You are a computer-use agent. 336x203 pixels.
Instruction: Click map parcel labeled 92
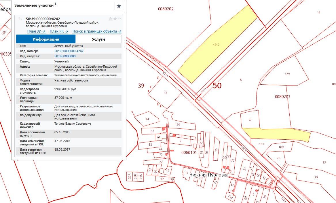coord(250,120)
